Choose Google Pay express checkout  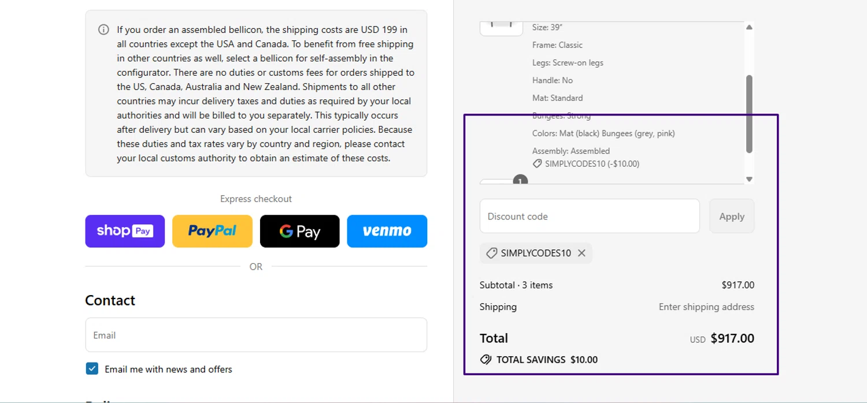tap(299, 231)
